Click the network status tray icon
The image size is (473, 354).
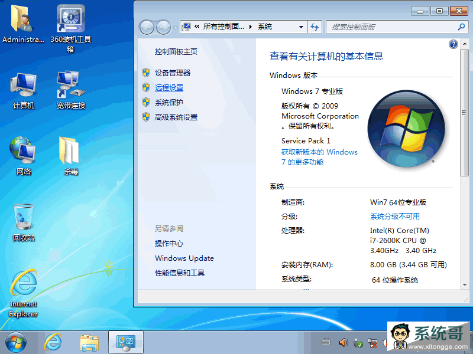(x=372, y=343)
